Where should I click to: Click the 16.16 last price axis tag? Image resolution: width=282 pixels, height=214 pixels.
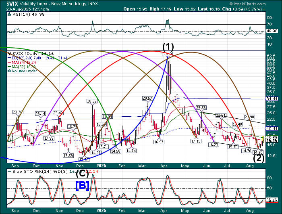click(x=272, y=140)
